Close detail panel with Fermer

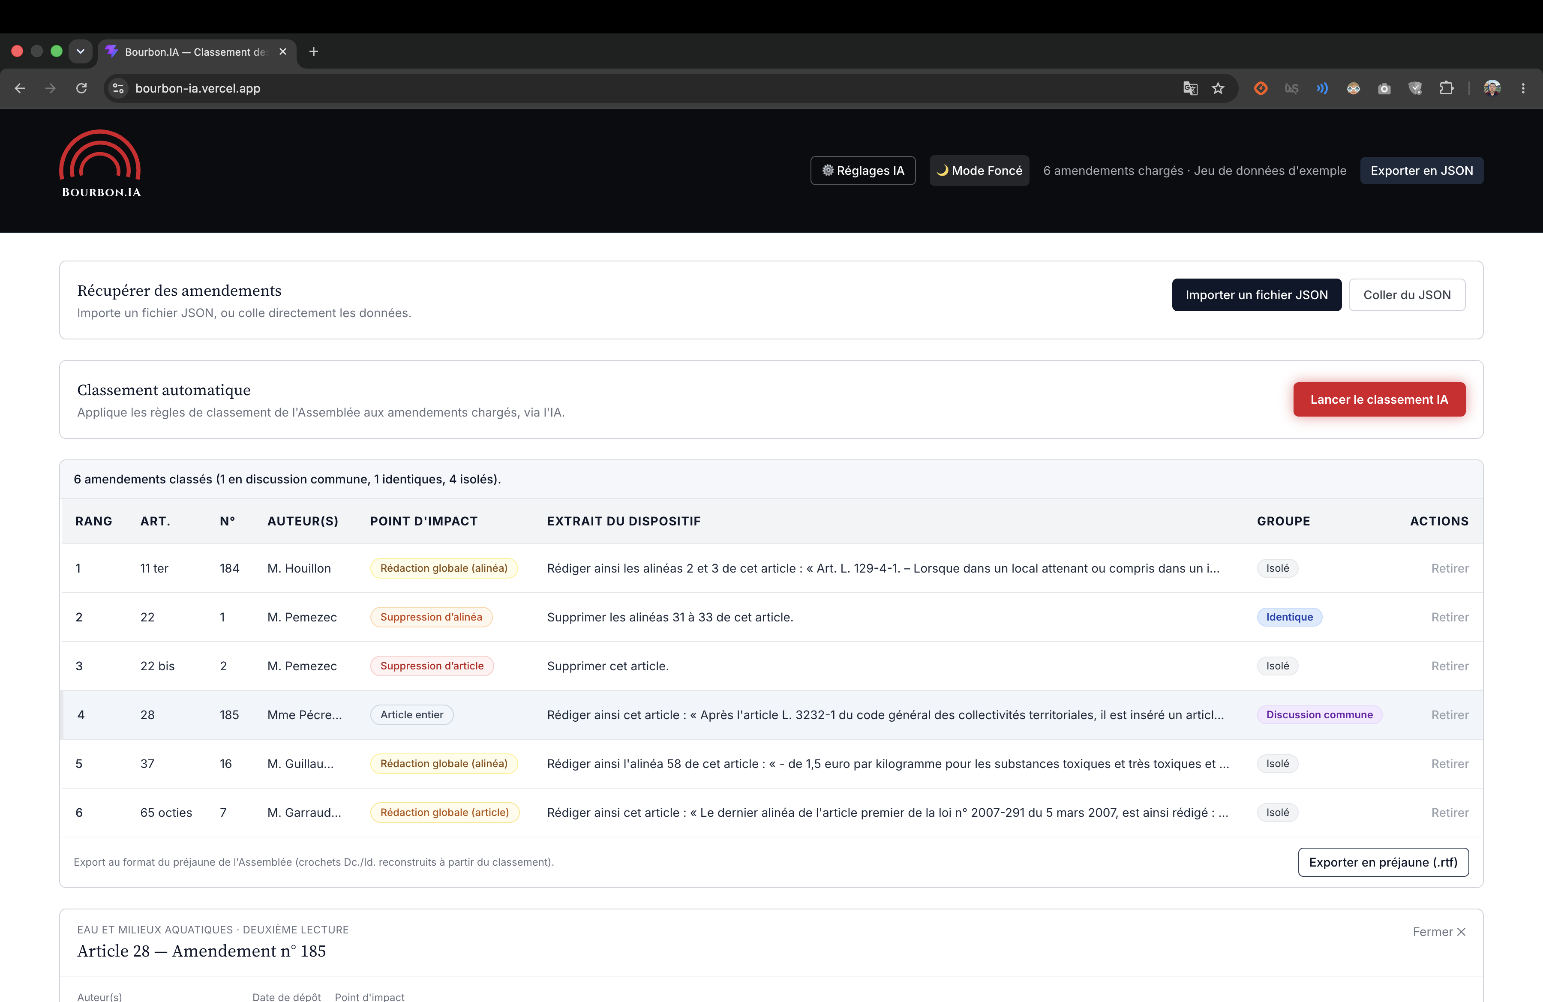pos(1438,931)
